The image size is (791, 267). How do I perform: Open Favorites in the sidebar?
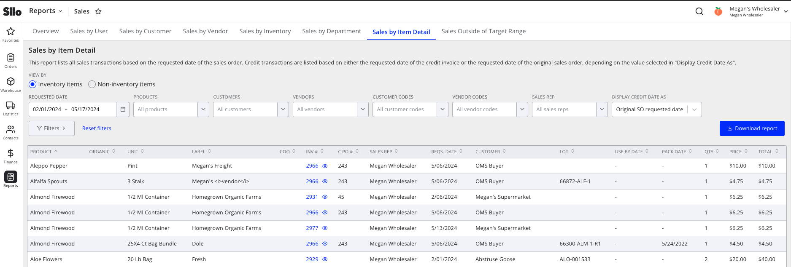tap(11, 35)
